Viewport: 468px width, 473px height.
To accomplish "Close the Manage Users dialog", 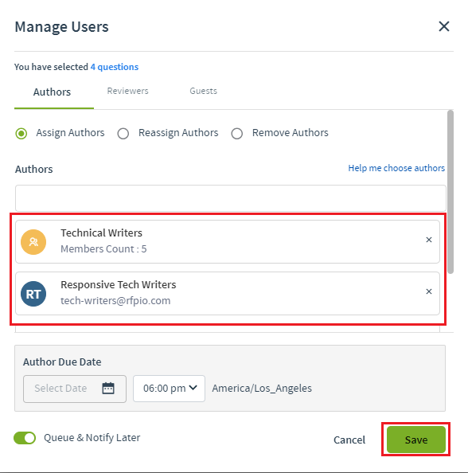I will click(444, 26).
